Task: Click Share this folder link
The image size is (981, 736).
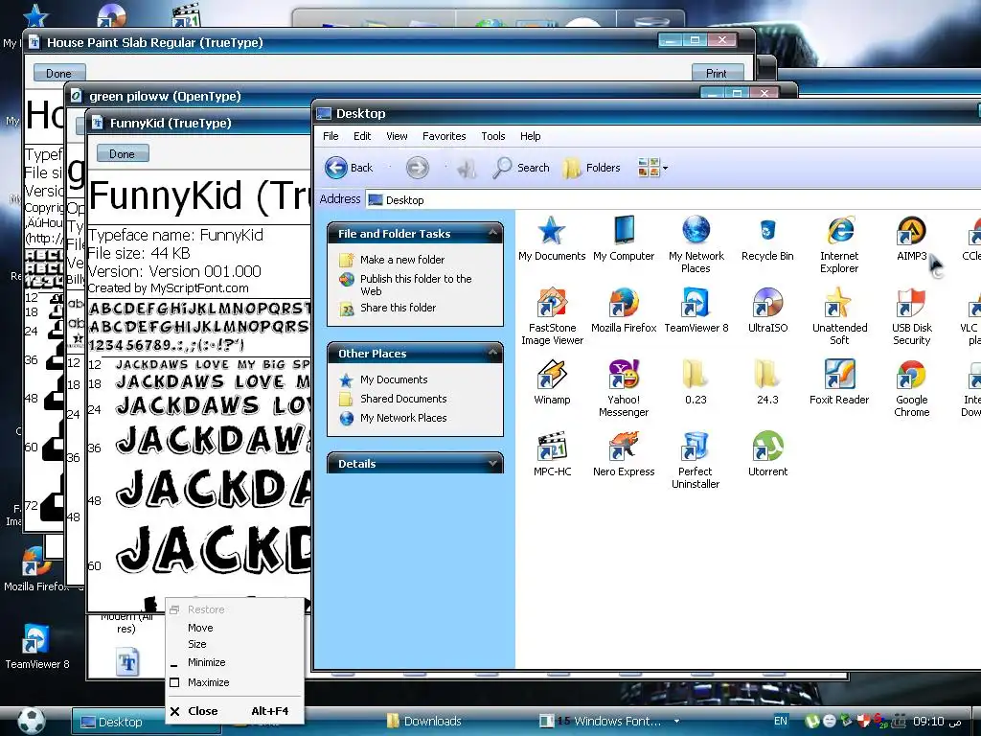Action: coord(398,308)
